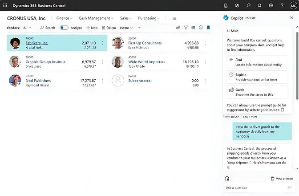Open the Fabrikam, Inc. vendor link
Image resolution: width=299 pixels, height=196 pixels.
37,43
